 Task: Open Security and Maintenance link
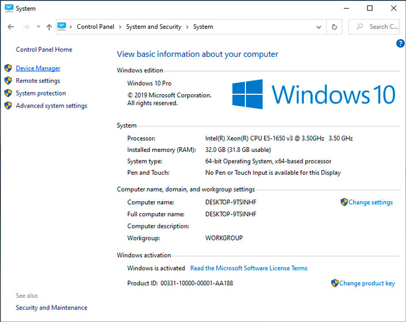[51, 308]
